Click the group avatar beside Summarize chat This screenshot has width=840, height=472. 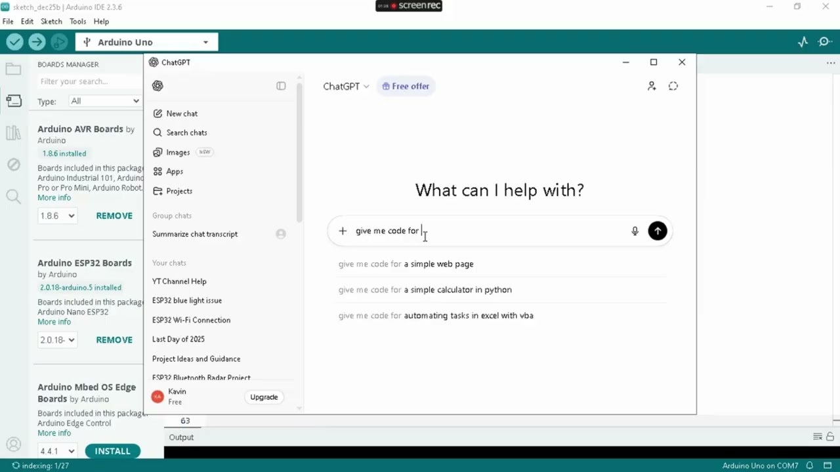tap(281, 234)
